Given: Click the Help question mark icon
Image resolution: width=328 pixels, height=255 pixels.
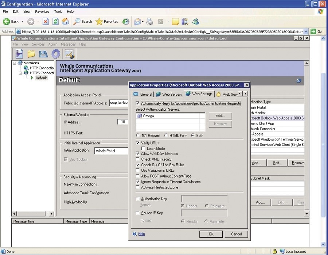Looking at the screenshot, I should [x=135, y=234].
